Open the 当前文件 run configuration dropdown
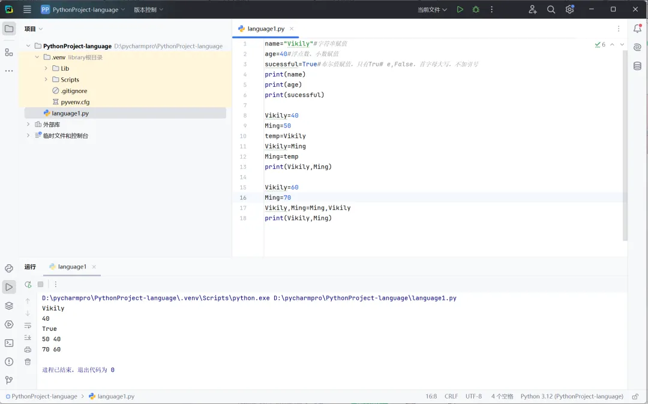This screenshot has width=648, height=404. tap(432, 10)
